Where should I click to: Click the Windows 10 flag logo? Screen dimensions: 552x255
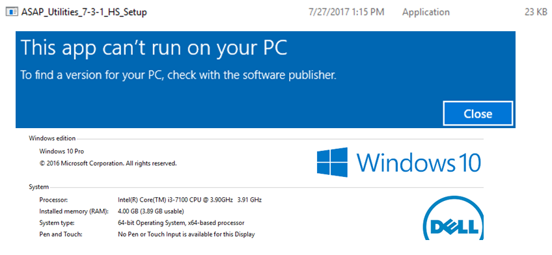click(332, 162)
